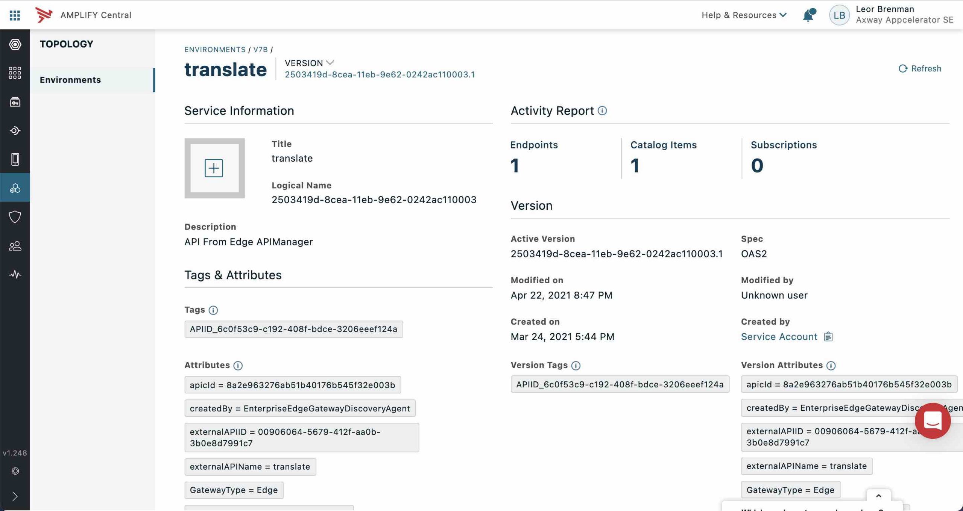Click createdBy attribute under Attributes
Image resolution: width=963 pixels, height=511 pixels.
click(x=300, y=408)
